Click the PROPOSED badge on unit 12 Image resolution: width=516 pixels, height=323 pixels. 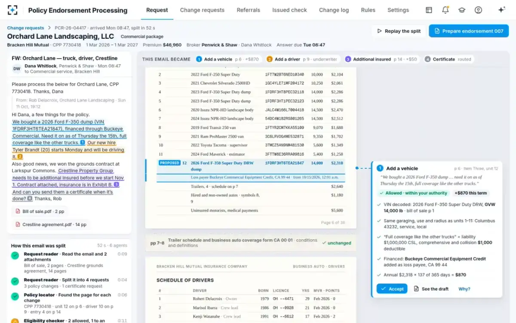[x=169, y=163]
